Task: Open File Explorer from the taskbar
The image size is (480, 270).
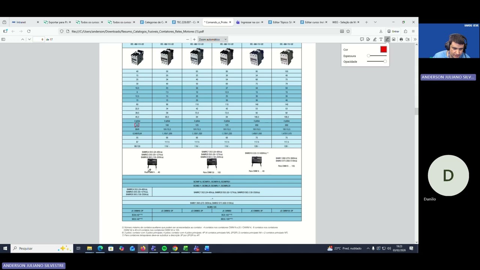Action: point(89,248)
